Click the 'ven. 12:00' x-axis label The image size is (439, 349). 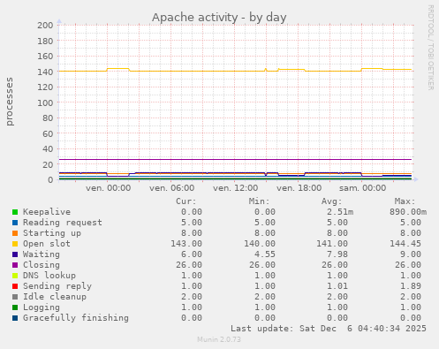235,188
